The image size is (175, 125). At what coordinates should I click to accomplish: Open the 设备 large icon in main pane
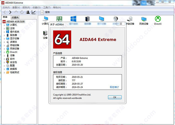point(45,35)
